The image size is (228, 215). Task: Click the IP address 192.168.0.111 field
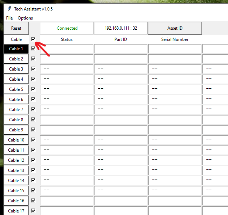pyautogui.click(x=121, y=28)
